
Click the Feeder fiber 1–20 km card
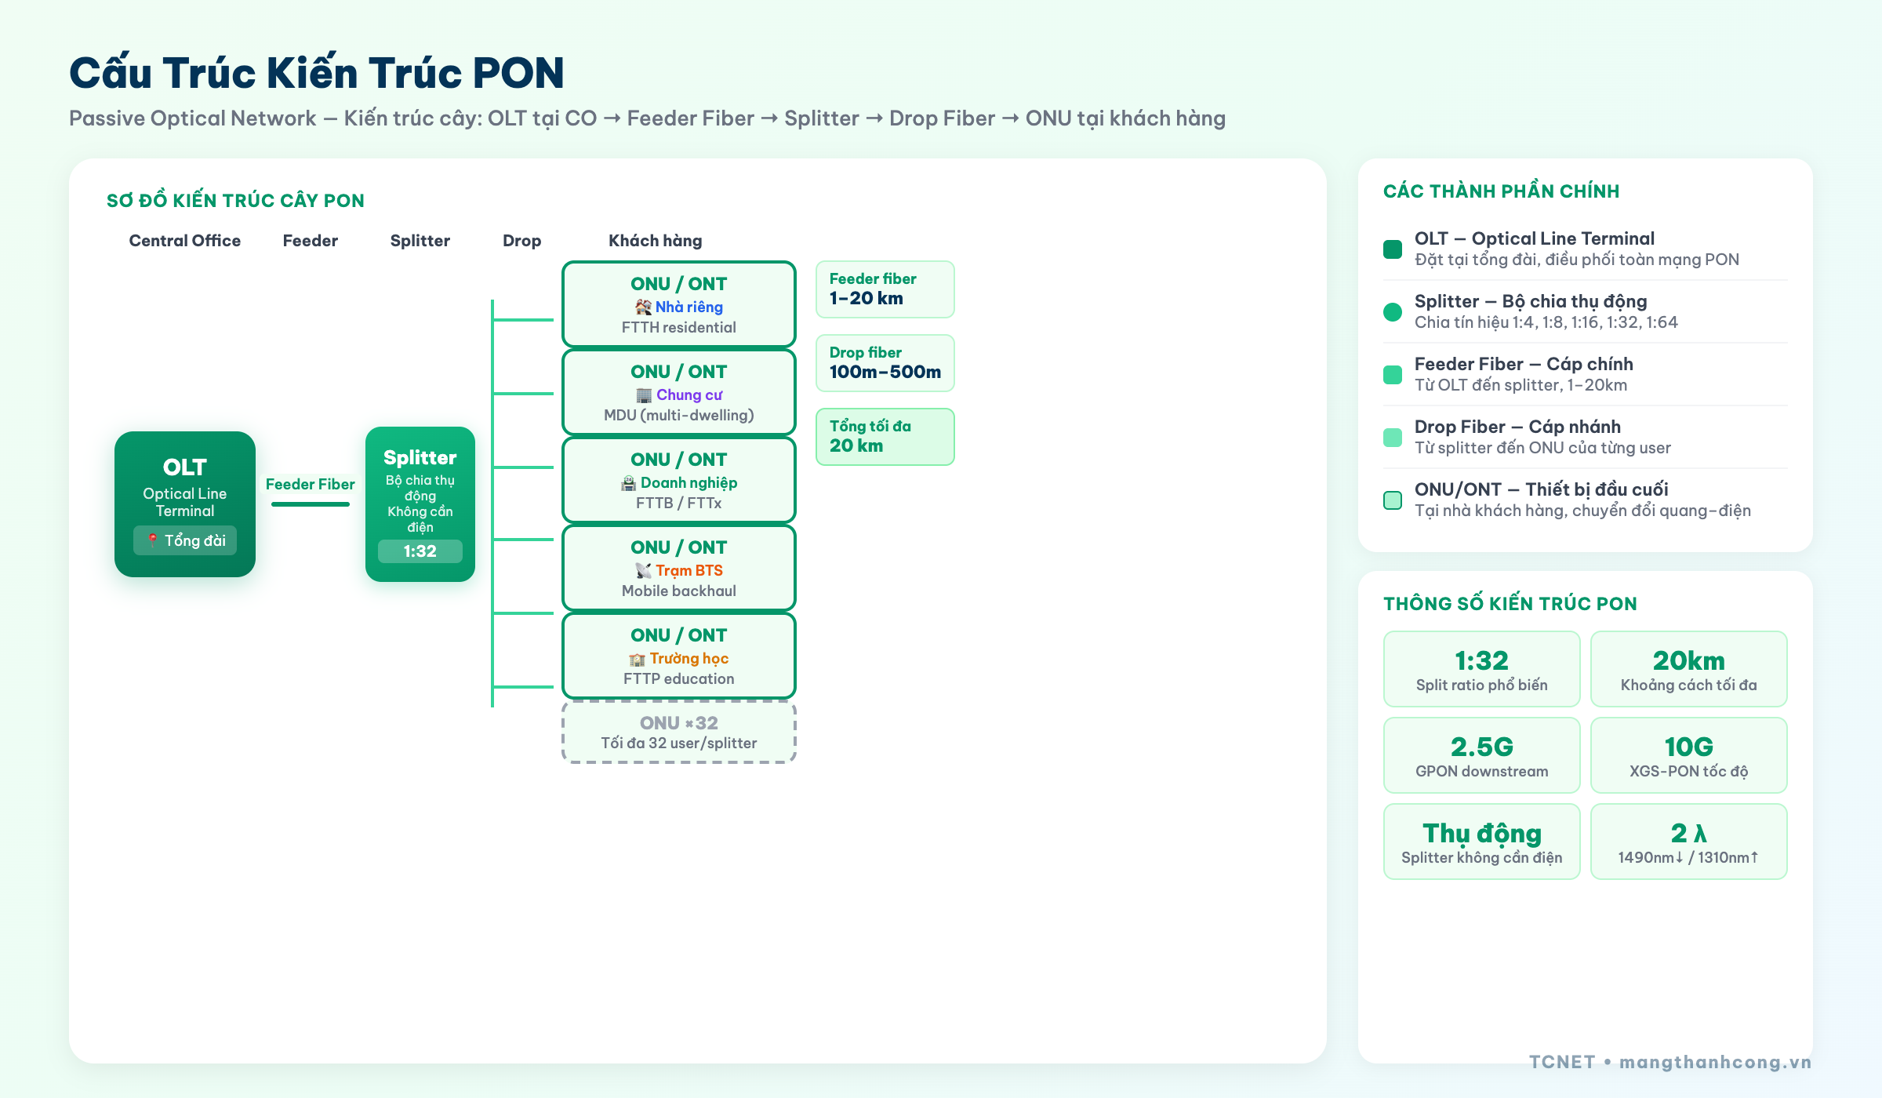point(885,289)
